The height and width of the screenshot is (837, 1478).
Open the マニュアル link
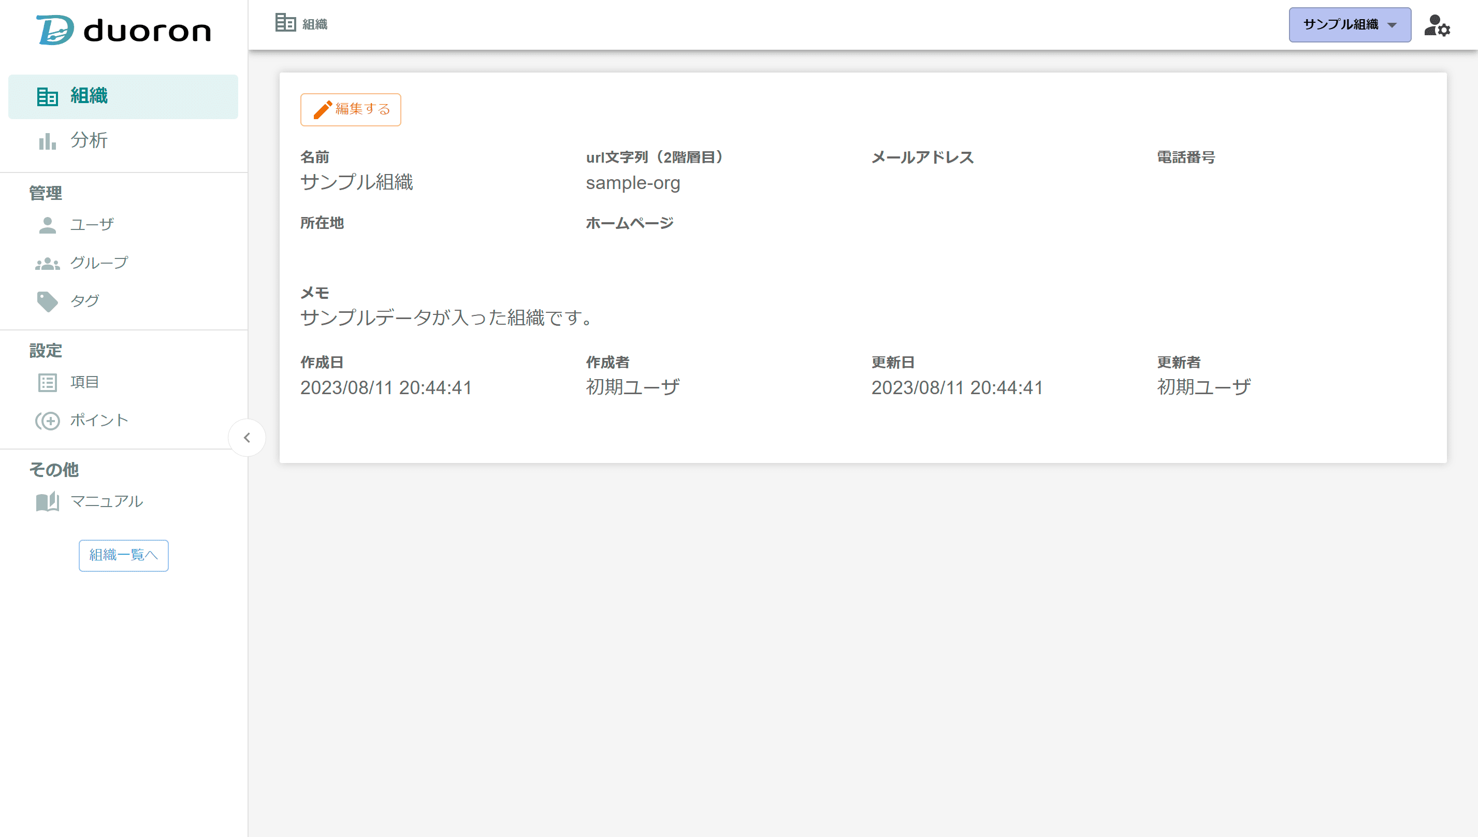123,501
